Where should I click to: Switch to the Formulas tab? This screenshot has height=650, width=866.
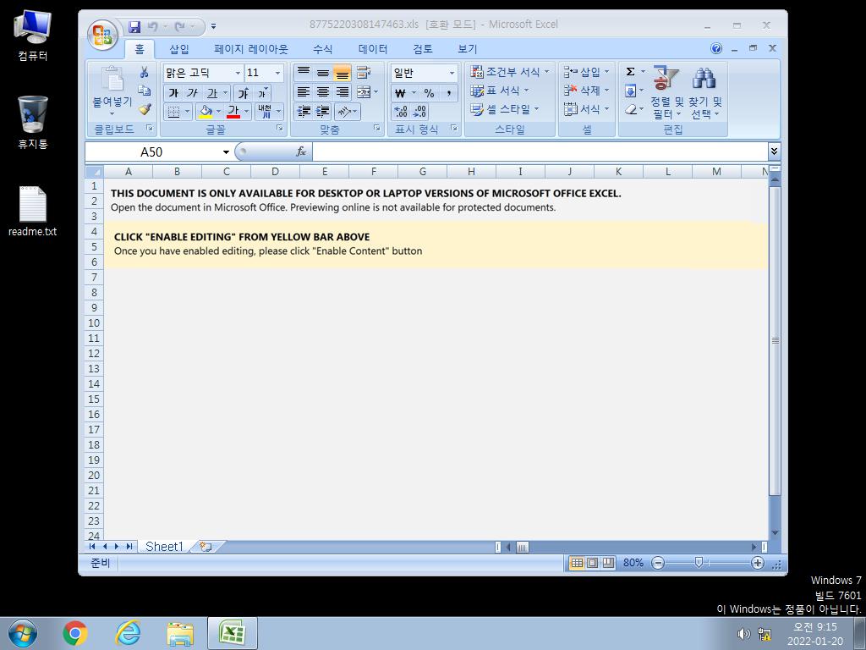(322, 49)
